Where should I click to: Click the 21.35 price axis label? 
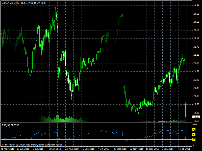pos(196,71)
